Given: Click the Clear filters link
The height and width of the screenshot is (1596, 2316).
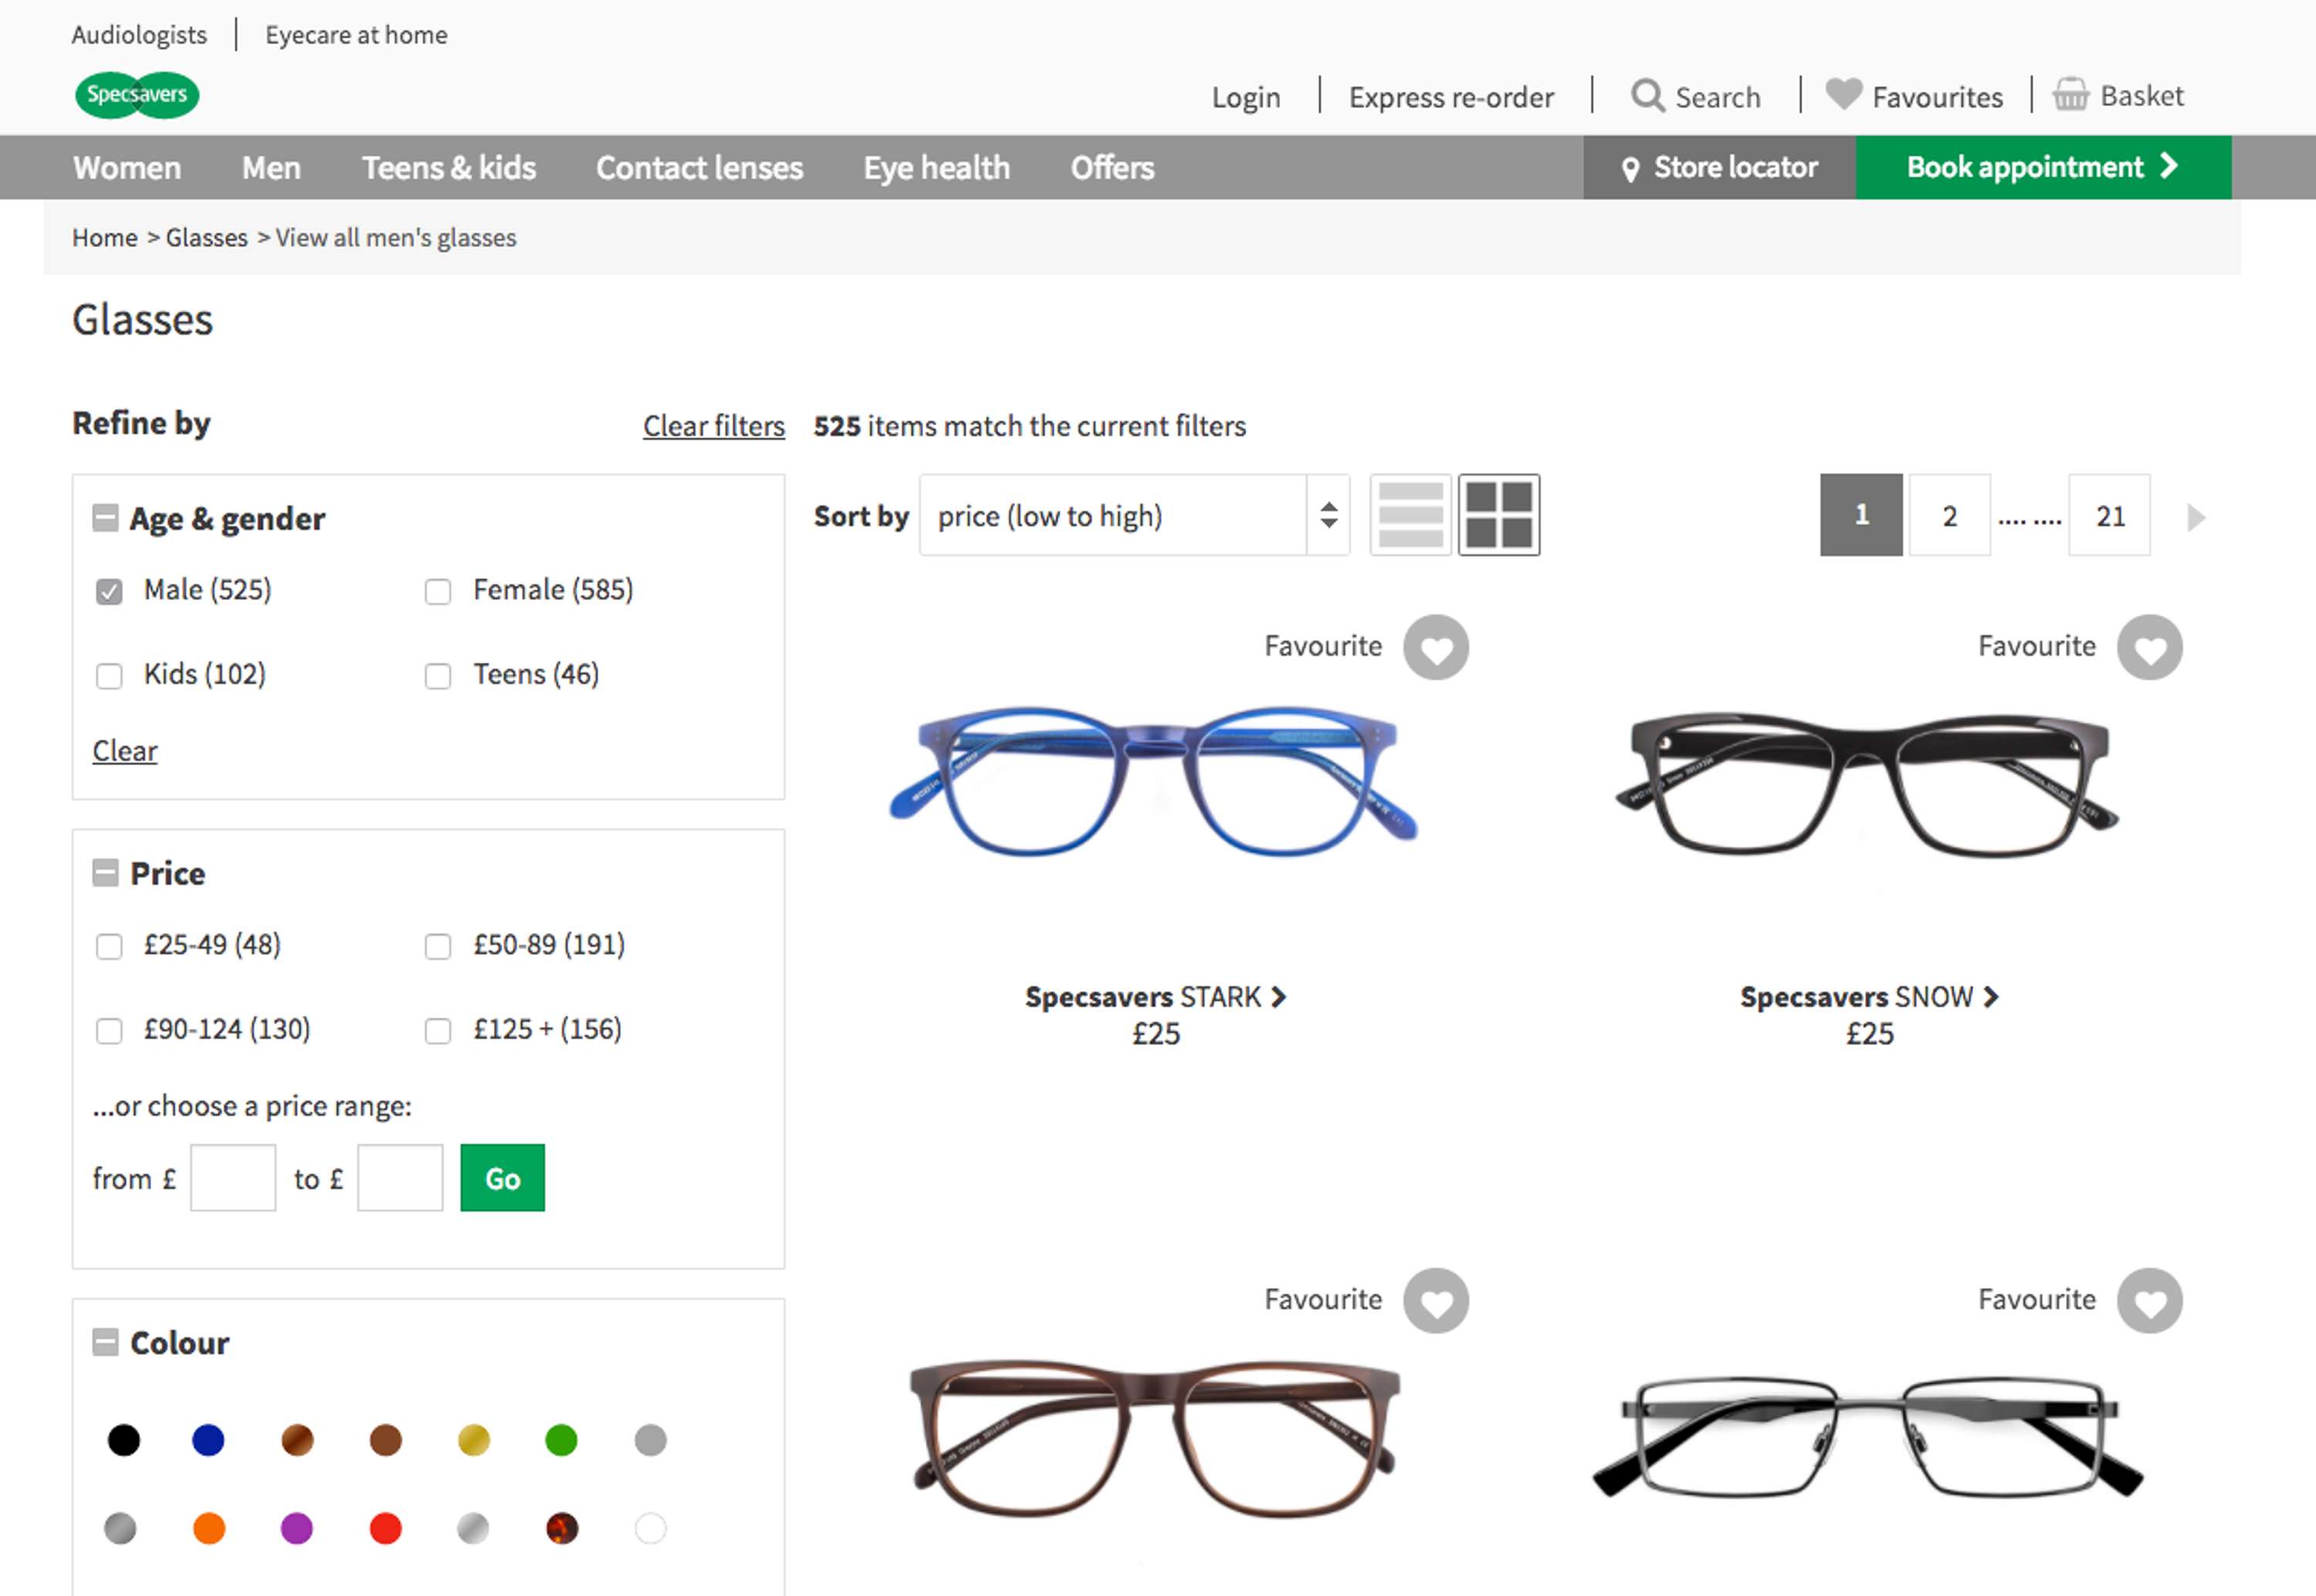Looking at the screenshot, I should click(x=714, y=426).
